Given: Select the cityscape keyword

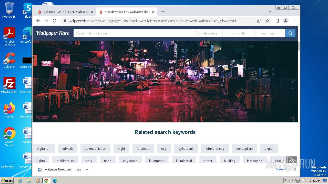Looking at the screenshot, I should point(130,160).
